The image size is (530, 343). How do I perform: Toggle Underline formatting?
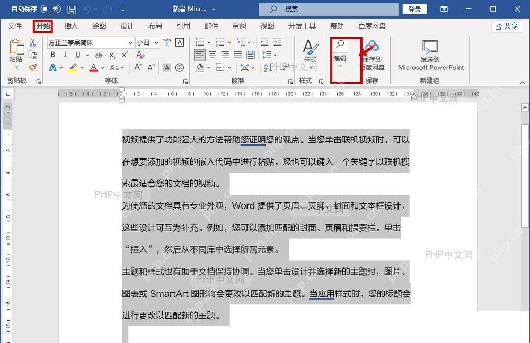[78, 55]
